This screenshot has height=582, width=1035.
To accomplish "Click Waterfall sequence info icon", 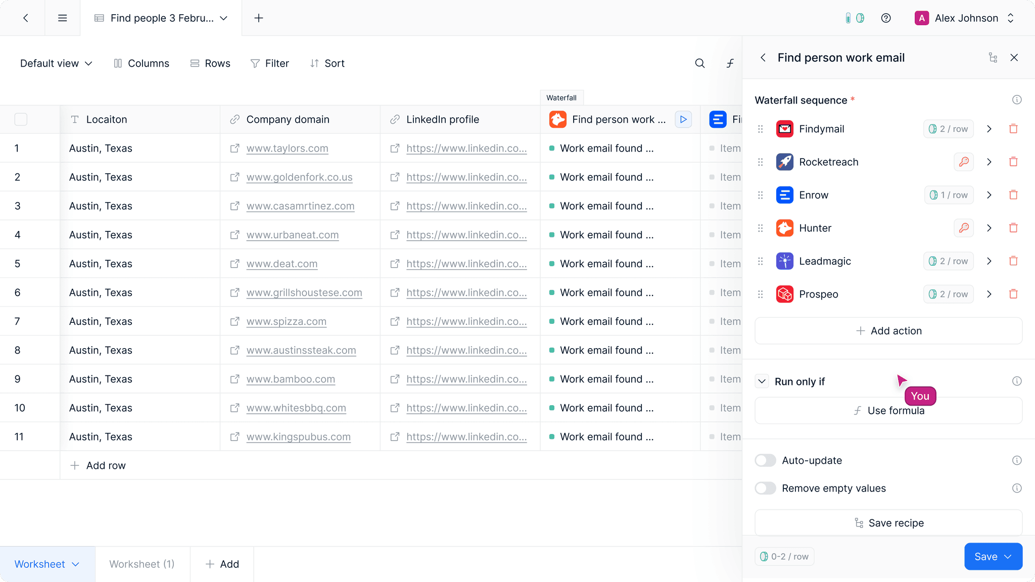I will 1017,100.
